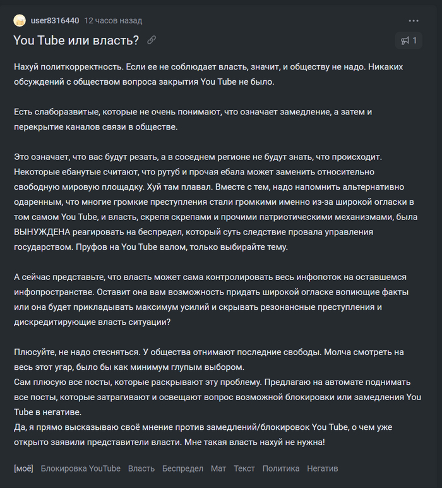Screen dimensions: 442x488
Task: Click the "12 часов назад" timestamp
Action: click(113, 20)
